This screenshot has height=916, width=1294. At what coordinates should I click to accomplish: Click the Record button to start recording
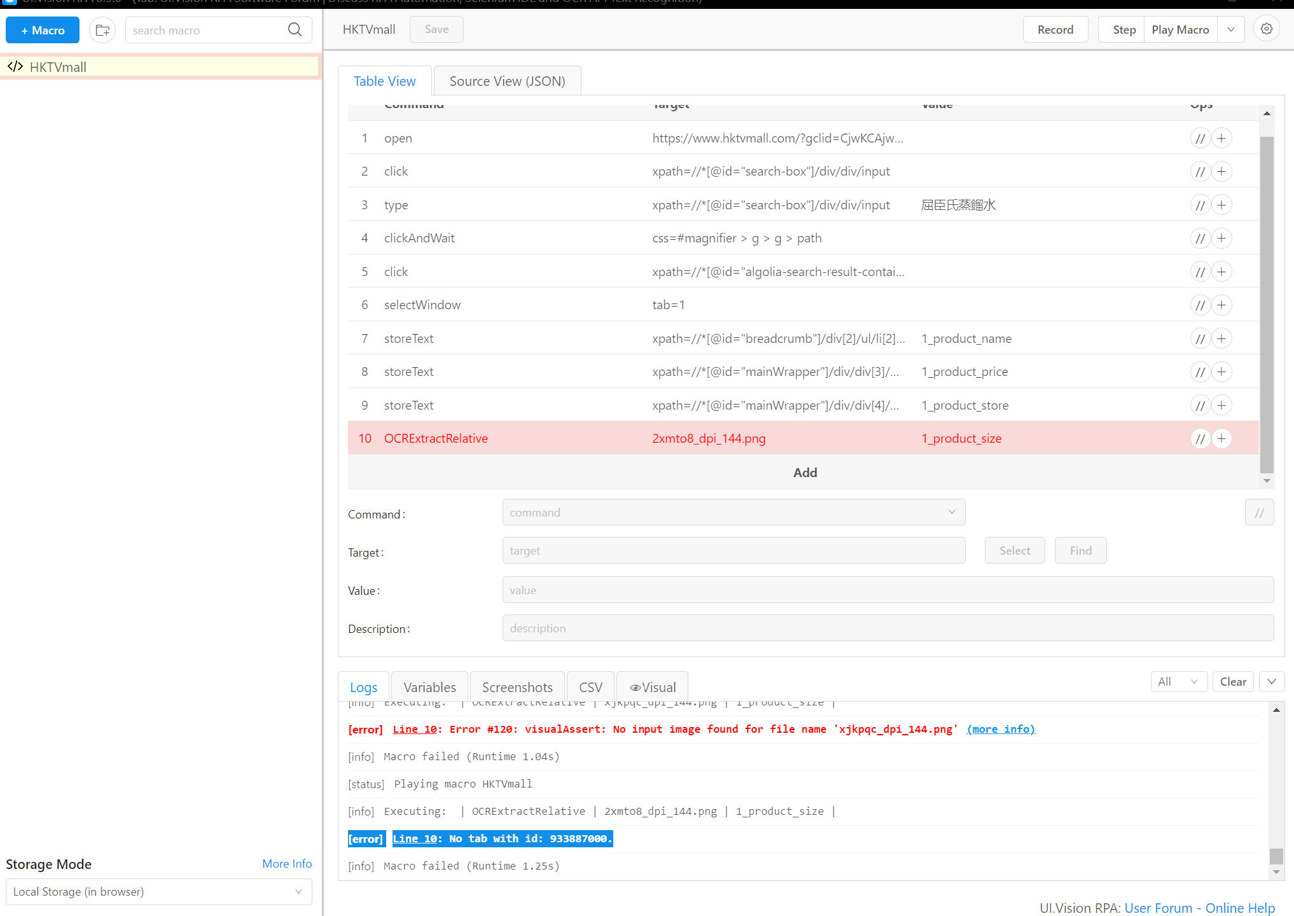coord(1054,29)
